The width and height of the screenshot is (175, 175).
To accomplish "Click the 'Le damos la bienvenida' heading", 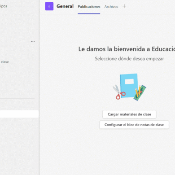I will 127,49.
